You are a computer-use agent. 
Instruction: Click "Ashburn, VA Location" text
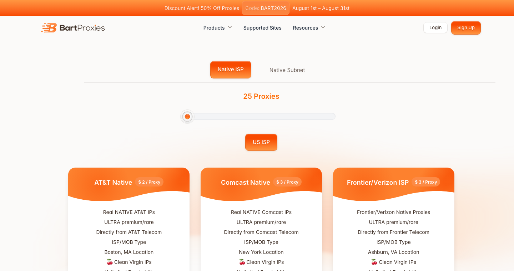tap(393, 252)
